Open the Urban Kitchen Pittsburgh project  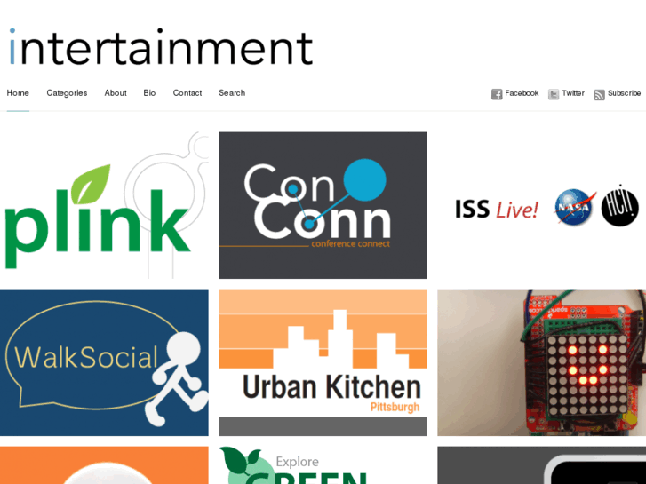[323, 362]
